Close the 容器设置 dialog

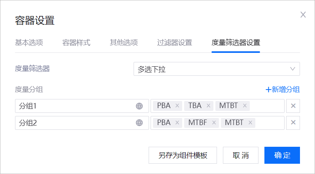point(303,15)
